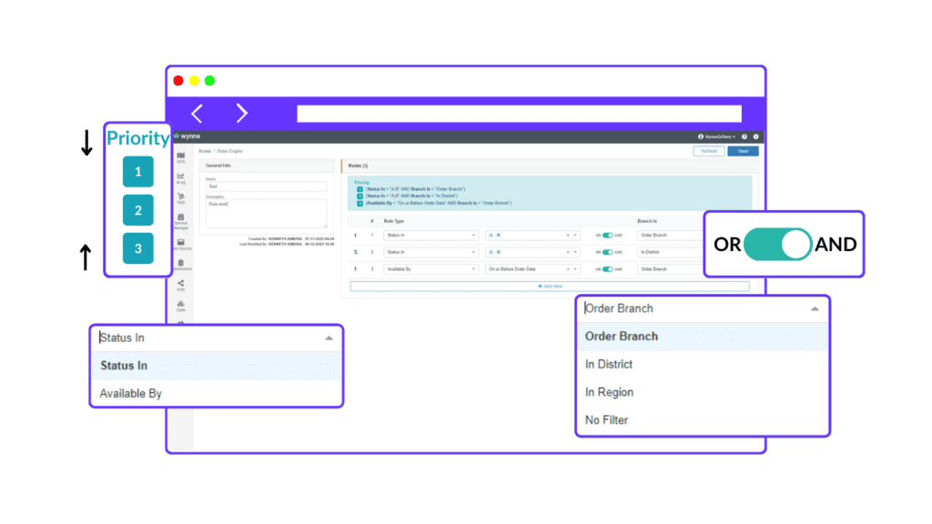The width and height of the screenshot is (932, 524).
Task: Toggle rule 1 between OR and AND
Action: [x=607, y=235]
